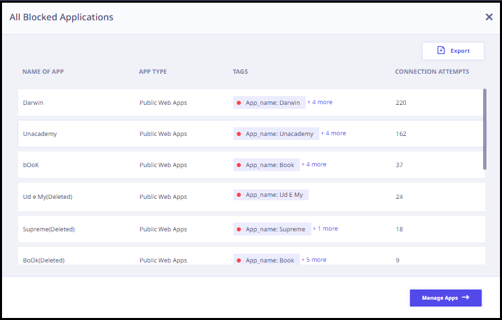The width and height of the screenshot is (502, 320).
Task: Expand '+ 4 more' tags for bOoK
Action: [x=314, y=164]
